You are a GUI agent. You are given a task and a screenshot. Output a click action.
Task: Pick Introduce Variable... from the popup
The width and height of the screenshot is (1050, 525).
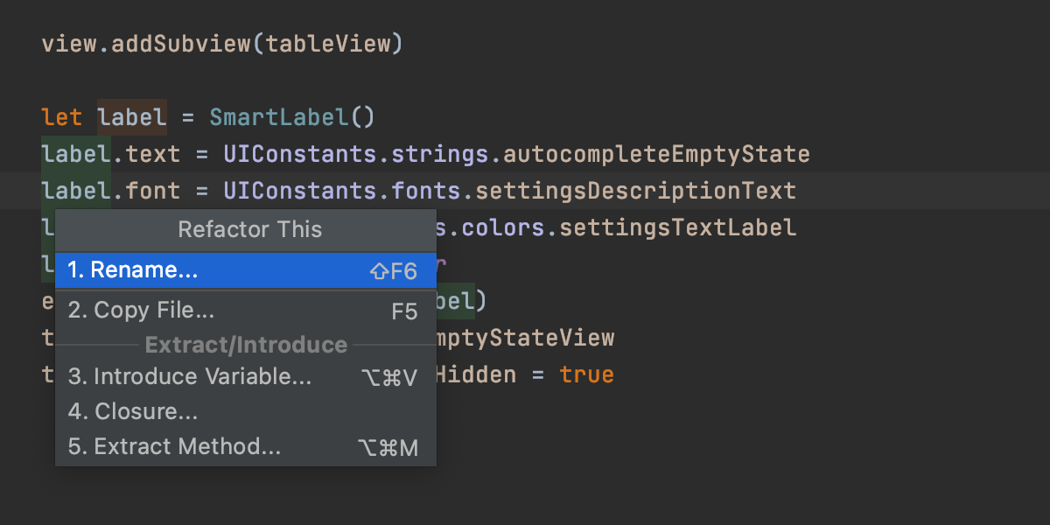coord(189,376)
